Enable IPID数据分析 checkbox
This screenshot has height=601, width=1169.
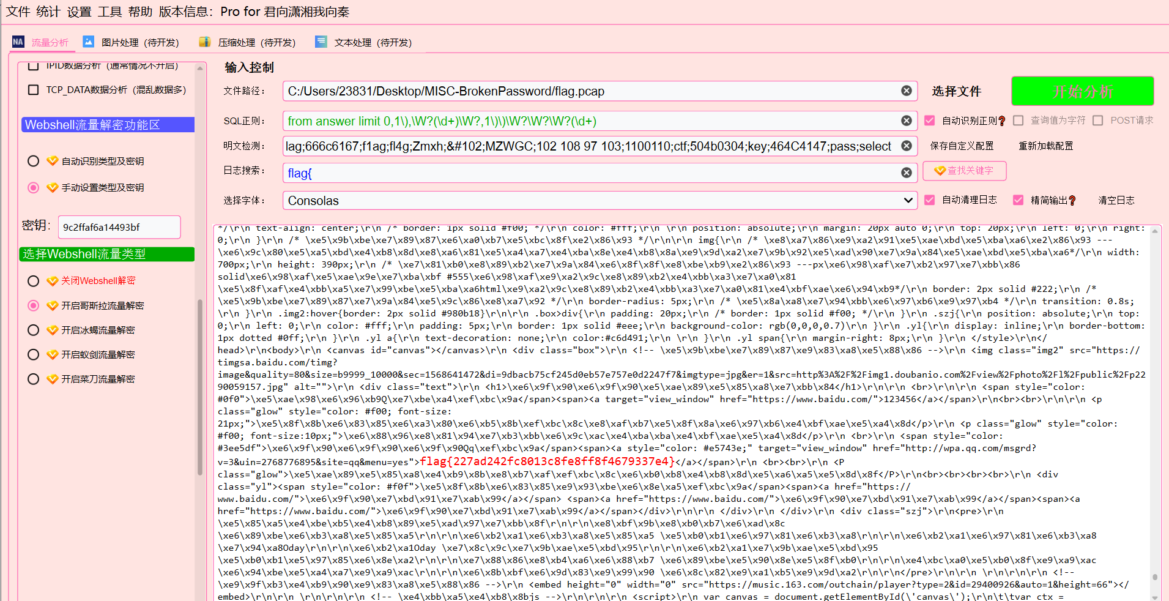point(34,65)
